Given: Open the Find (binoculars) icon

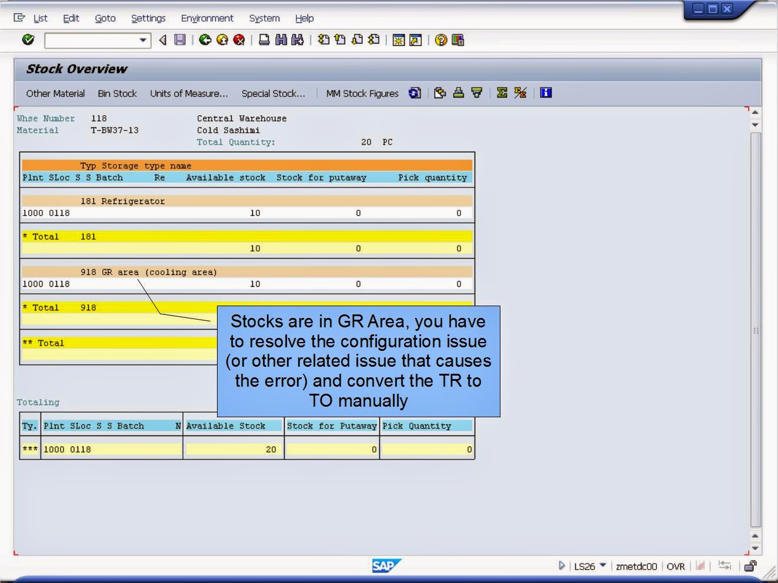Looking at the screenshot, I should point(282,40).
